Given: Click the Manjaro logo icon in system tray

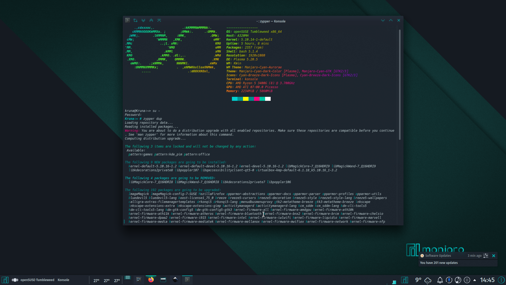Looking at the screenshot, I should pyautogui.click(x=405, y=280).
